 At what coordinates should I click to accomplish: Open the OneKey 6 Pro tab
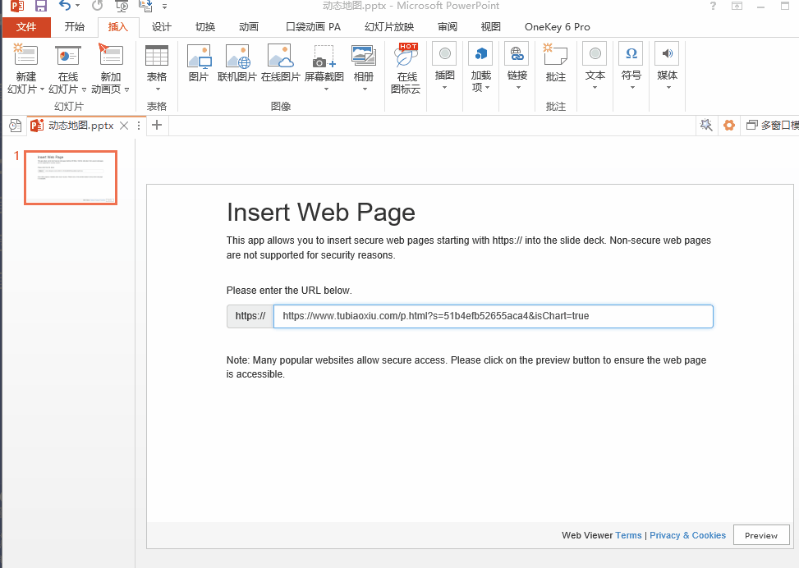point(557,27)
